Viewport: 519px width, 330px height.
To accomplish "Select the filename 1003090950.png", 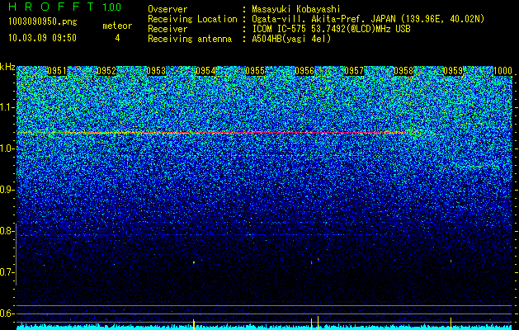I will [43, 21].
